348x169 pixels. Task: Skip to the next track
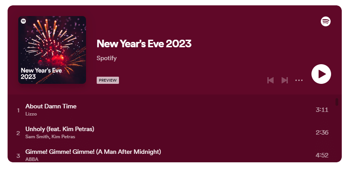click(x=285, y=80)
